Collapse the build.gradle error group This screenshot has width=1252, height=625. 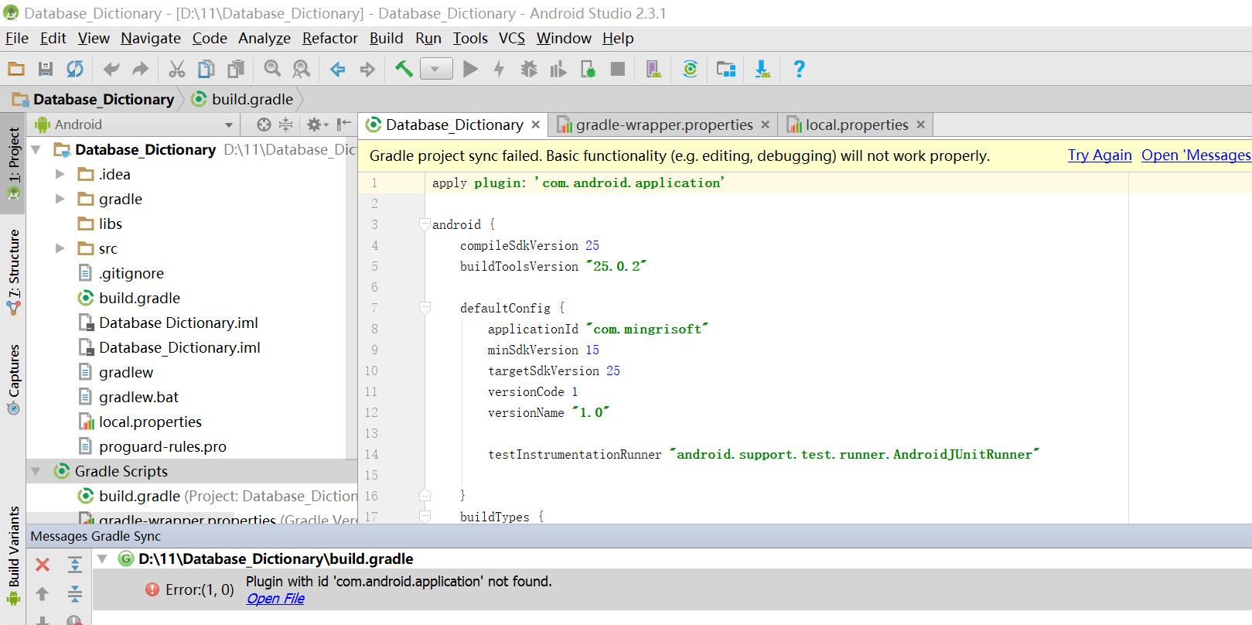point(102,558)
